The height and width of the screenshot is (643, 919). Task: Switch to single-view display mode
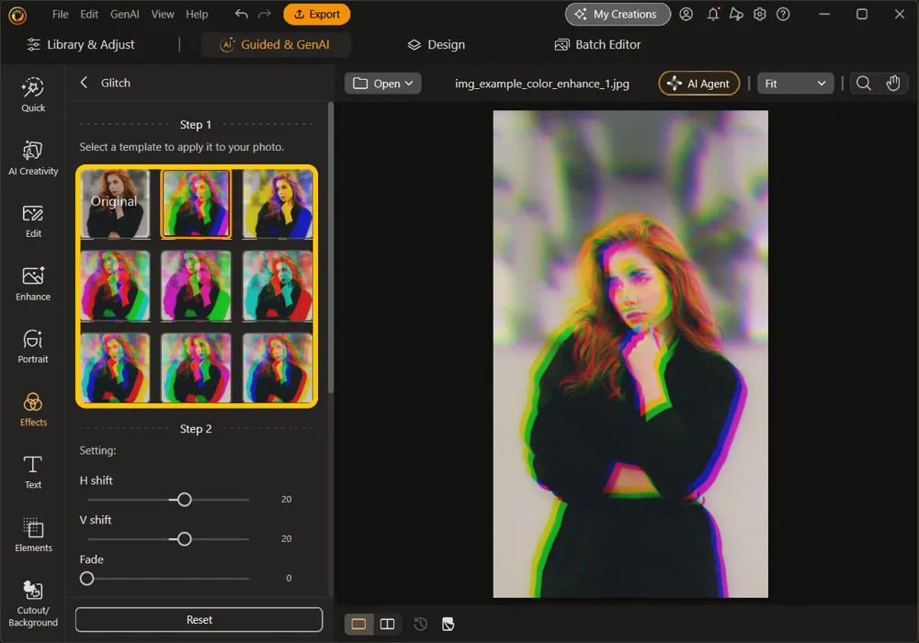point(358,624)
